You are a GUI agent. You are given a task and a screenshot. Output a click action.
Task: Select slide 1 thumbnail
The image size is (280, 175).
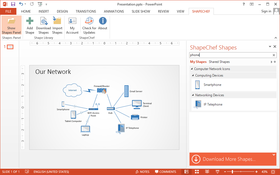(10, 47)
